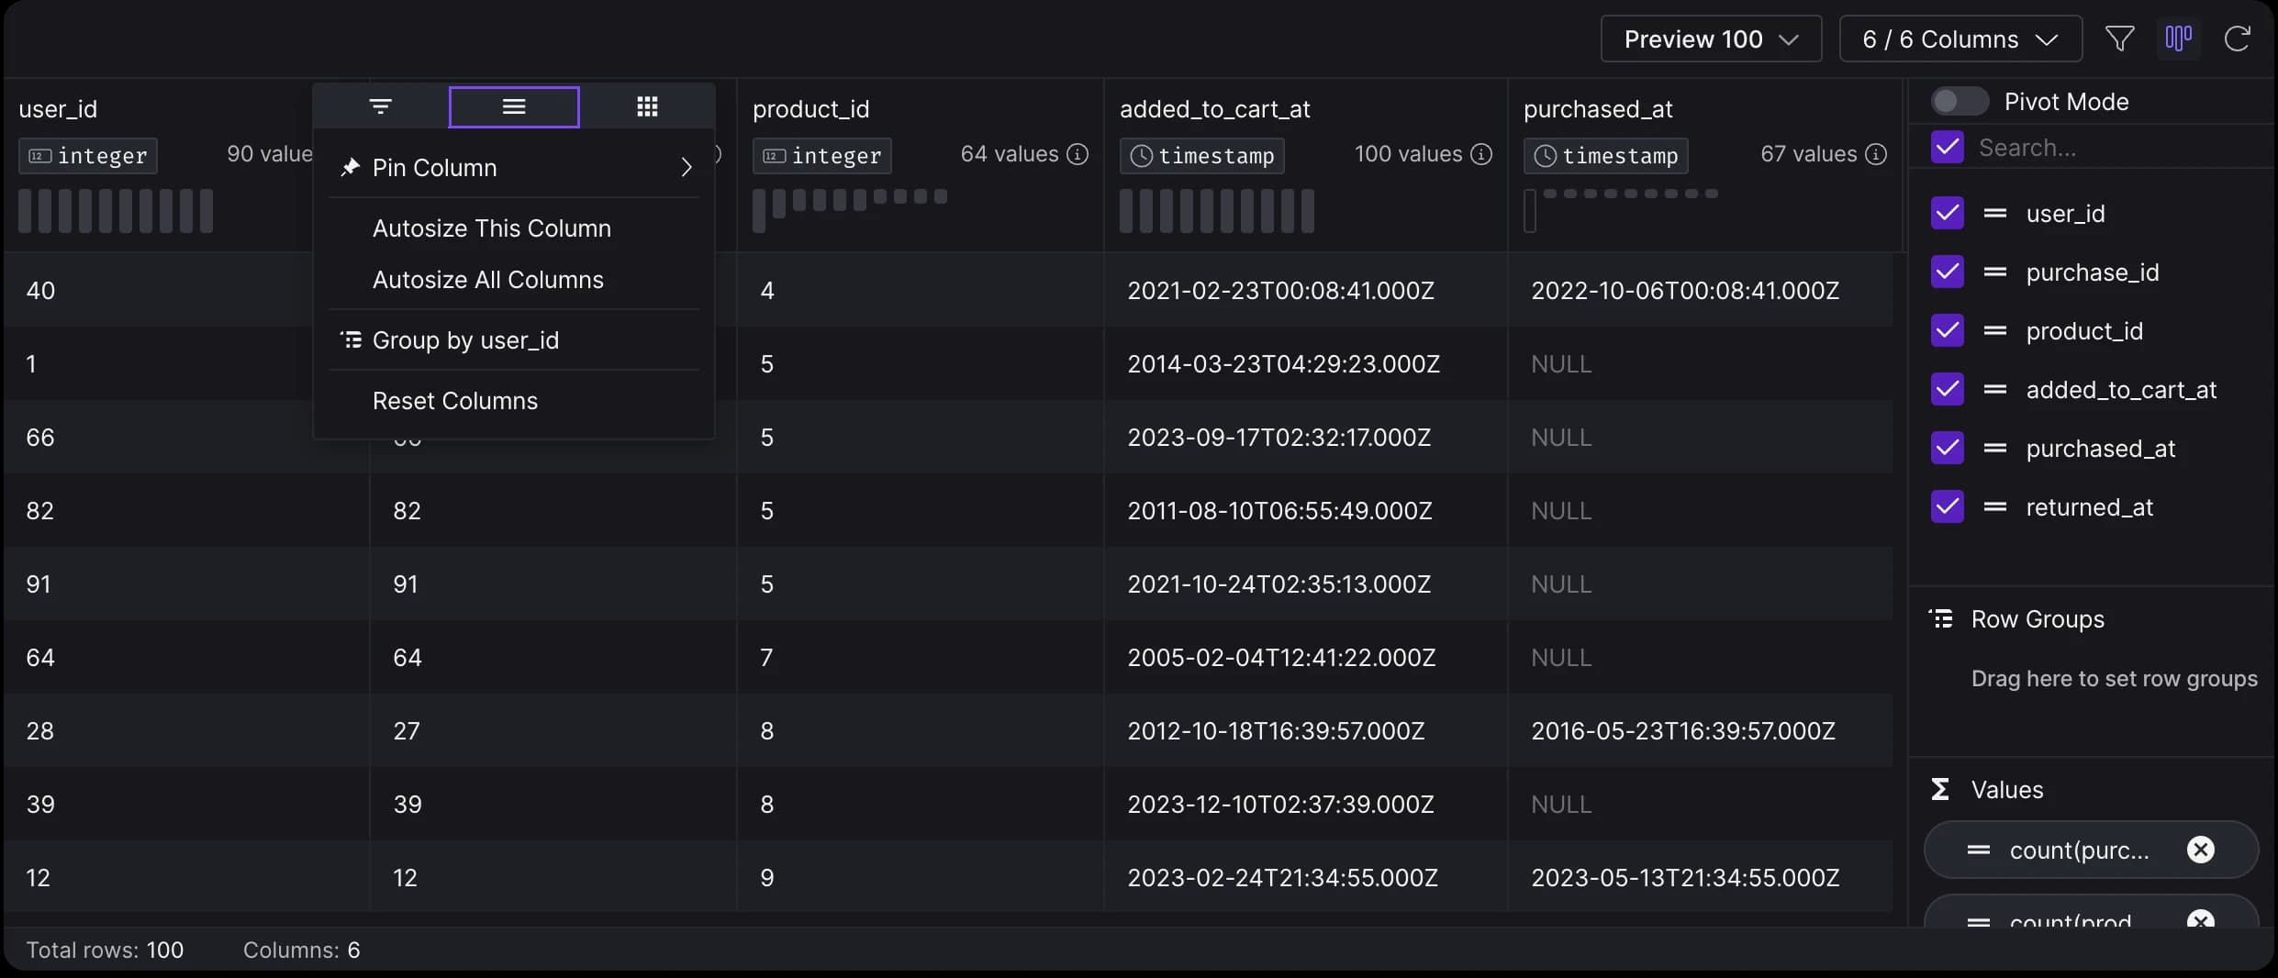Click the integer type icon under user_id
Image resolution: width=2278 pixels, height=978 pixels.
(39, 156)
